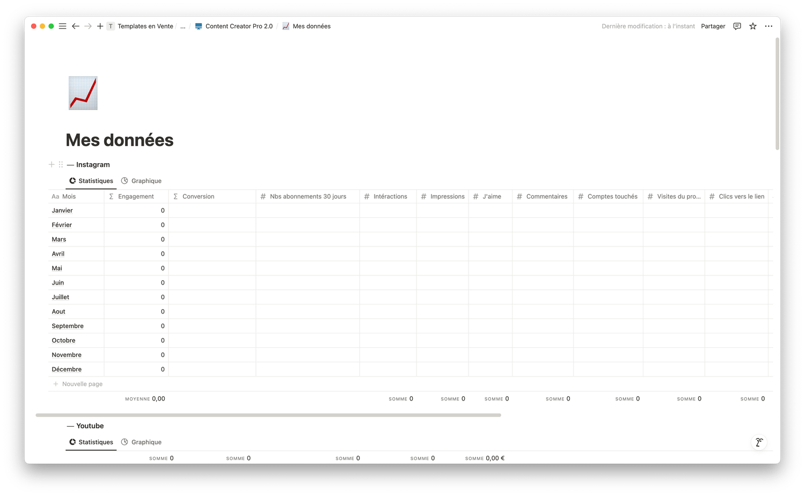Screen dimensions: 805x496
Task: Open Content Creator Pro 2.0 breadcrumb
Action: point(239,26)
